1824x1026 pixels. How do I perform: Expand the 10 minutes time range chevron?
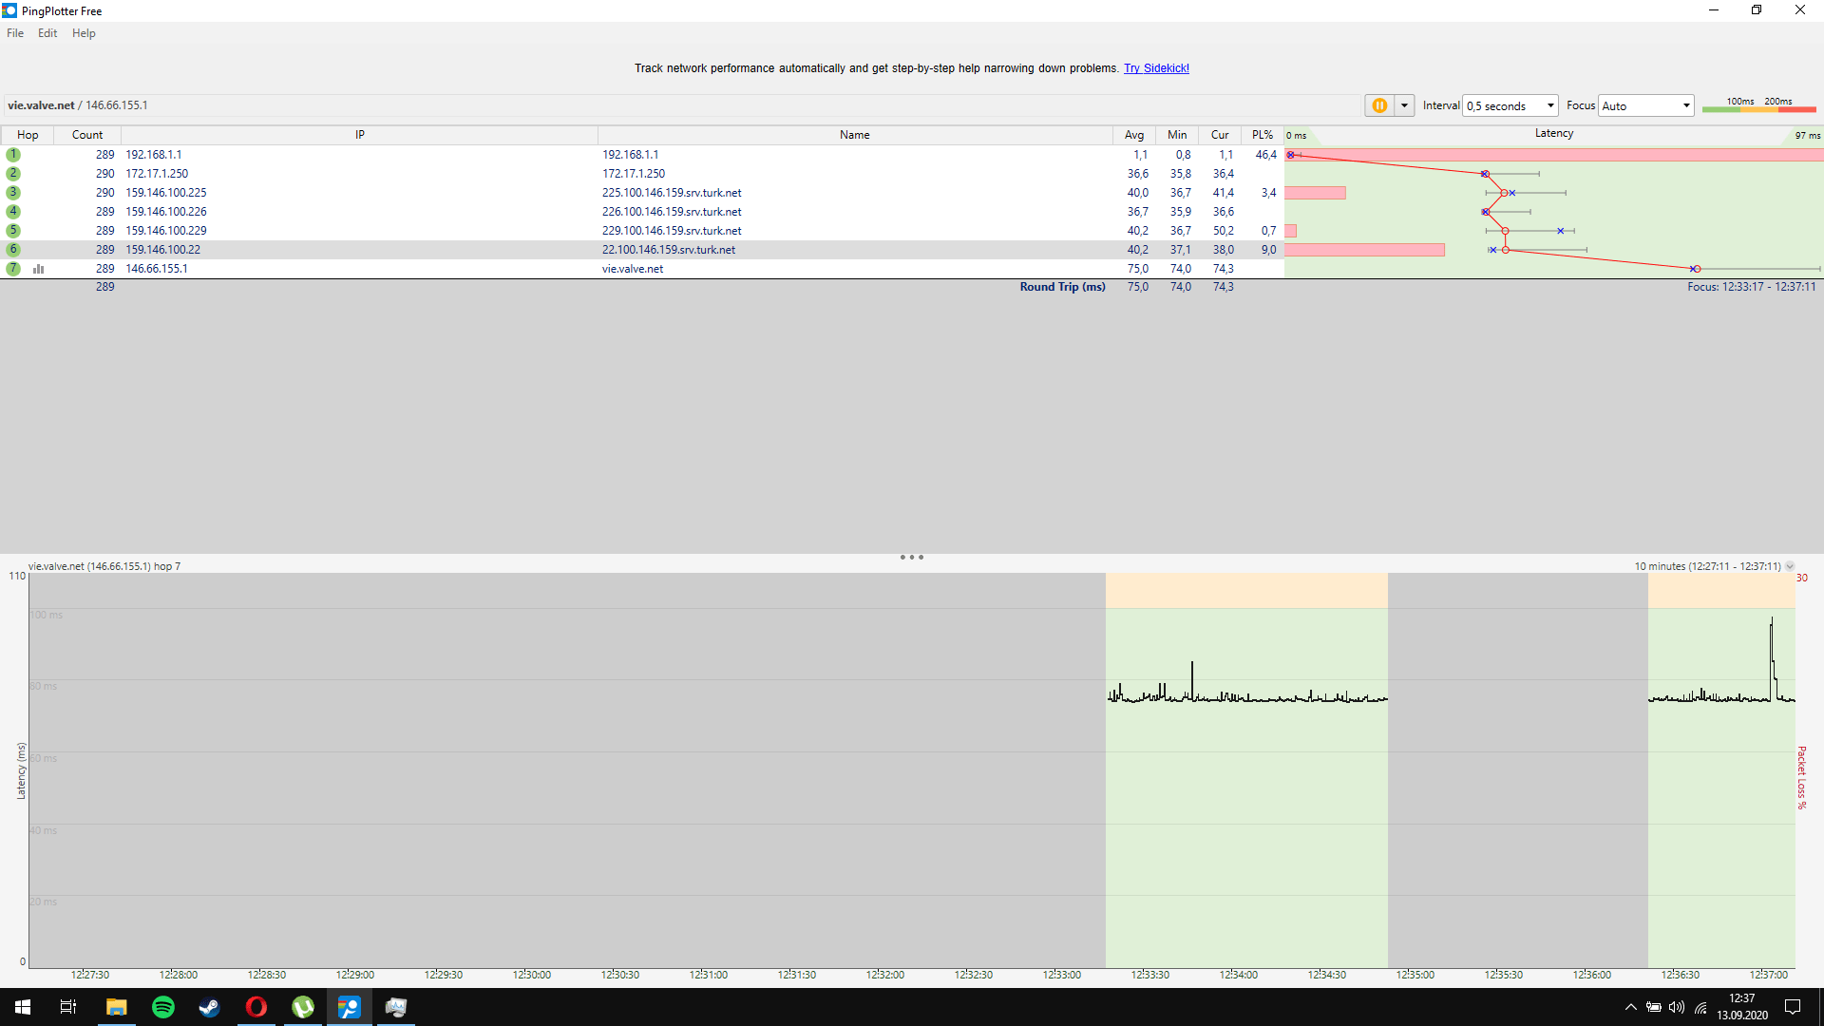point(1790,566)
